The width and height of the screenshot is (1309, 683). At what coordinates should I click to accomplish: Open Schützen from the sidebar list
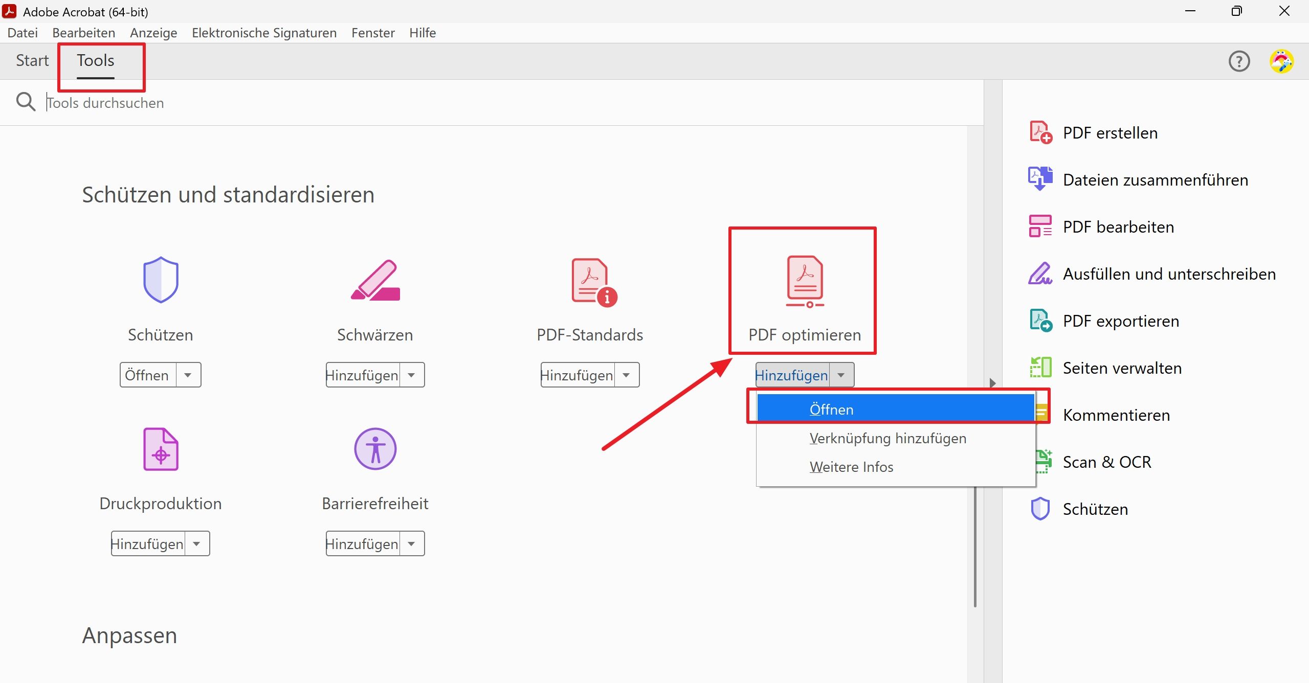click(1095, 509)
